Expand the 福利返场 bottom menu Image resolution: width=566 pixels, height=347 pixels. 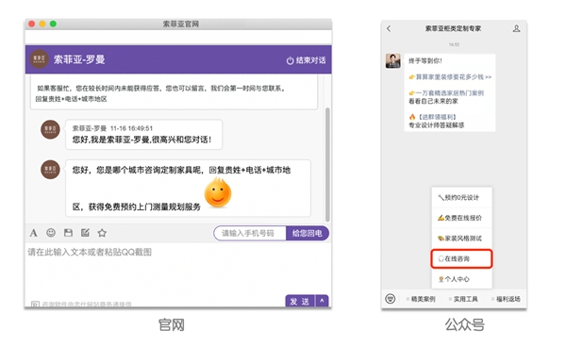pos(506,299)
